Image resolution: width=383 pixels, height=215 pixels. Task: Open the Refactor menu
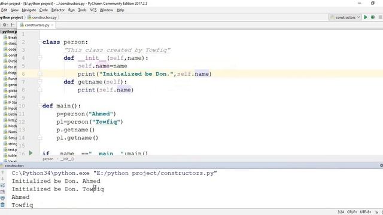coord(58,10)
